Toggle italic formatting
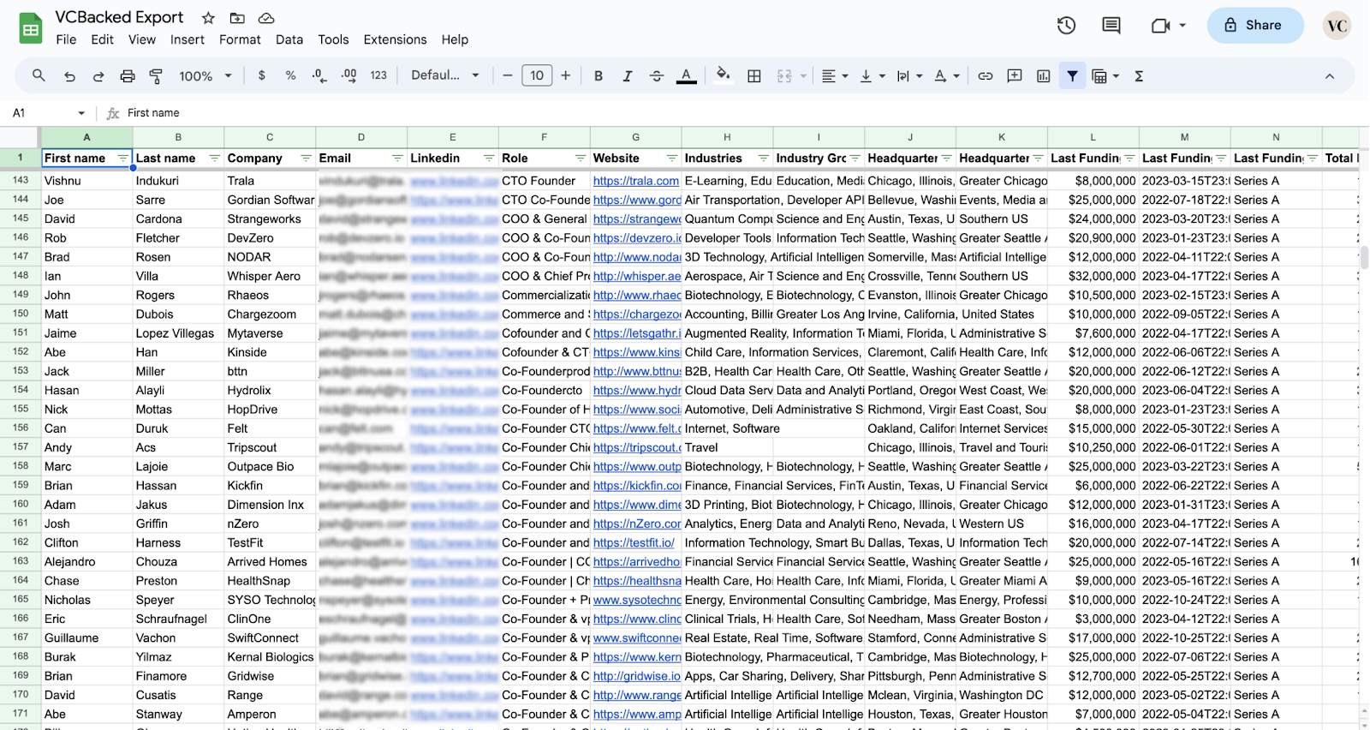 [628, 76]
